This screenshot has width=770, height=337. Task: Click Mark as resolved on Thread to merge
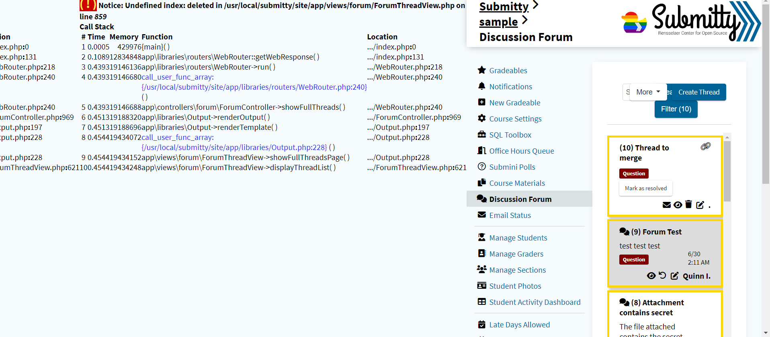(645, 188)
